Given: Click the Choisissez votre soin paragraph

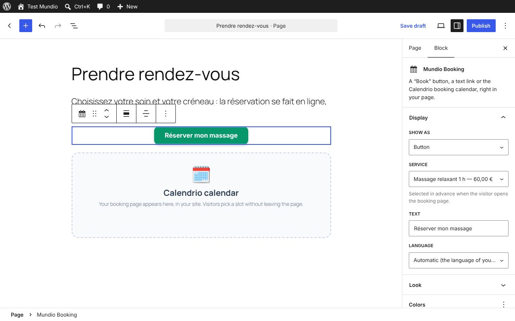Looking at the screenshot, I should pyautogui.click(x=199, y=101).
